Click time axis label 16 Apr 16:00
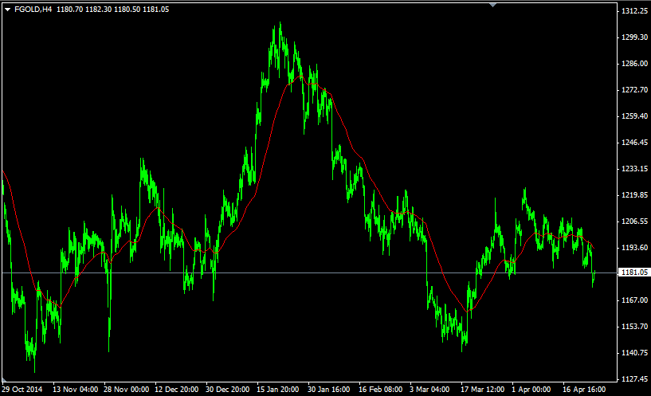The image size is (651, 396). (584, 390)
